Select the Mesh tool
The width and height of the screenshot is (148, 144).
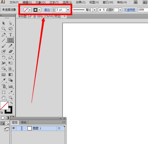coord(4,75)
